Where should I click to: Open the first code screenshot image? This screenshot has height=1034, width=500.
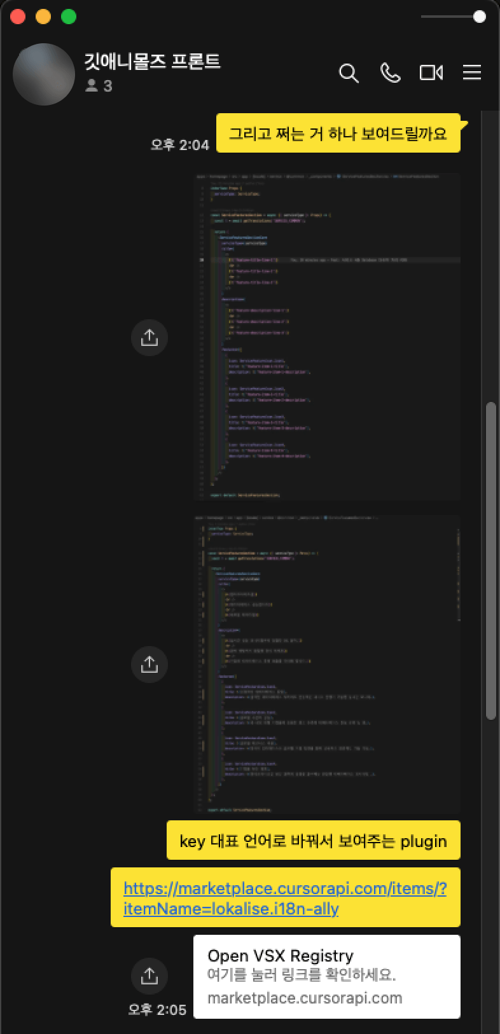pos(326,336)
